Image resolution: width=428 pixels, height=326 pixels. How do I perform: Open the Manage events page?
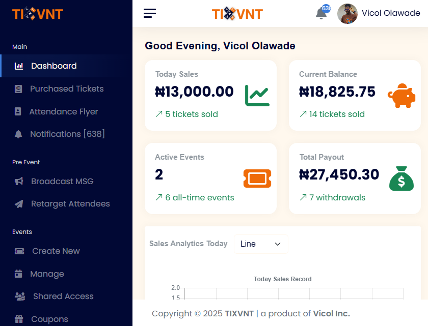[x=47, y=274]
